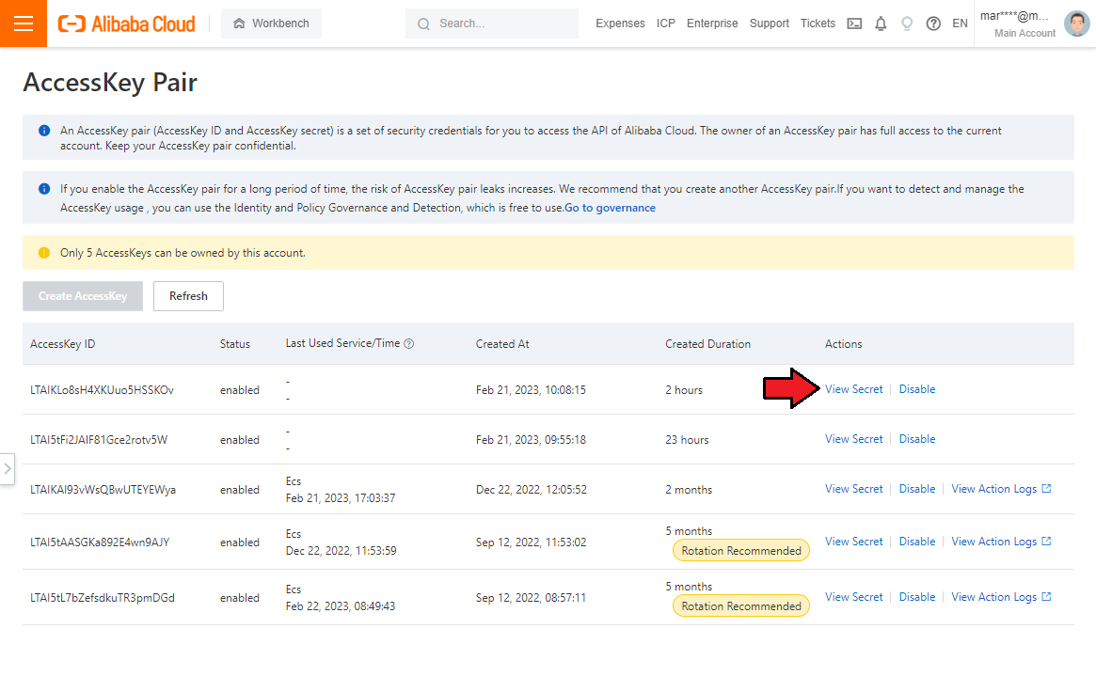
Task: View Secret for LTAI5tFi2JAIF81Gce2rotv5W
Action: click(x=853, y=438)
